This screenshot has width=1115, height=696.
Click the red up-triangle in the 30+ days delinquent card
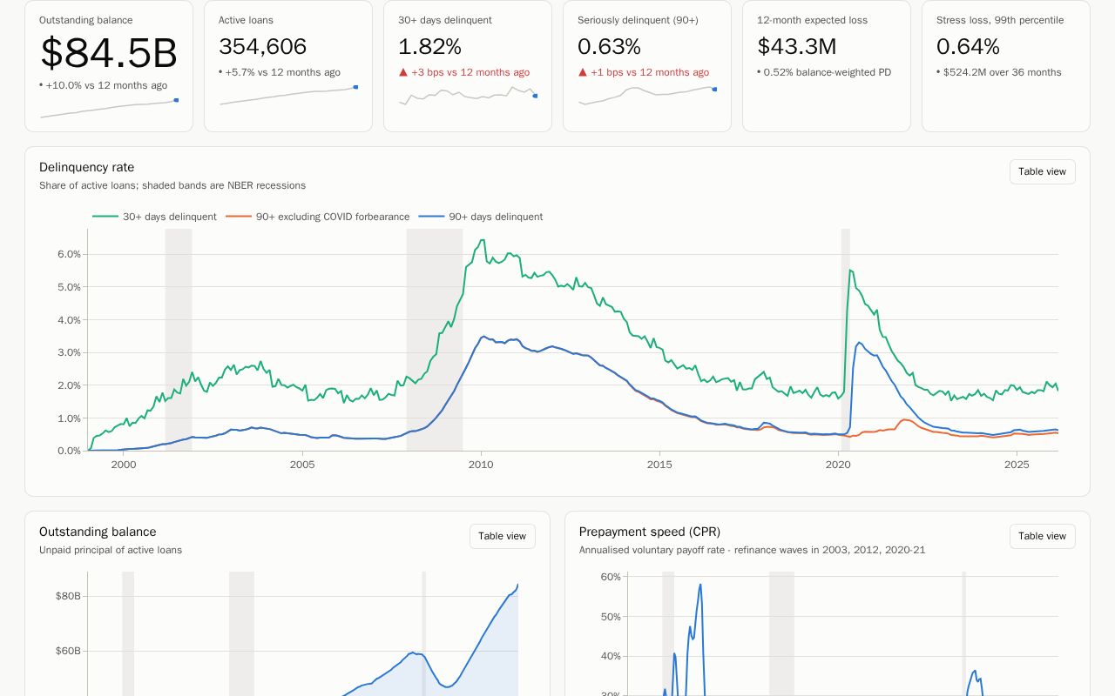coord(403,73)
